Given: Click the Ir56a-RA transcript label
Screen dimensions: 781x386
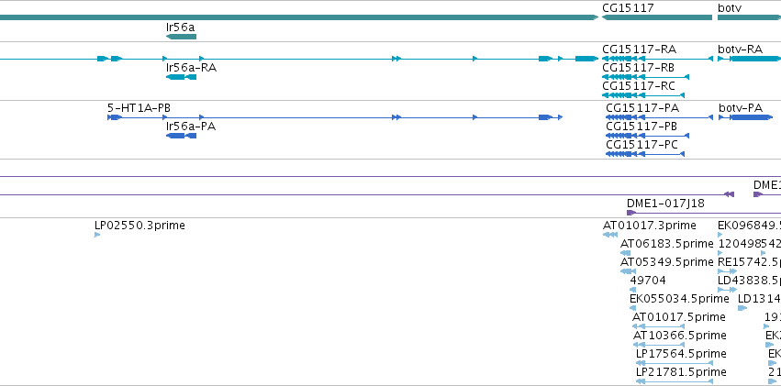Looking at the screenshot, I should (x=191, y=68).
